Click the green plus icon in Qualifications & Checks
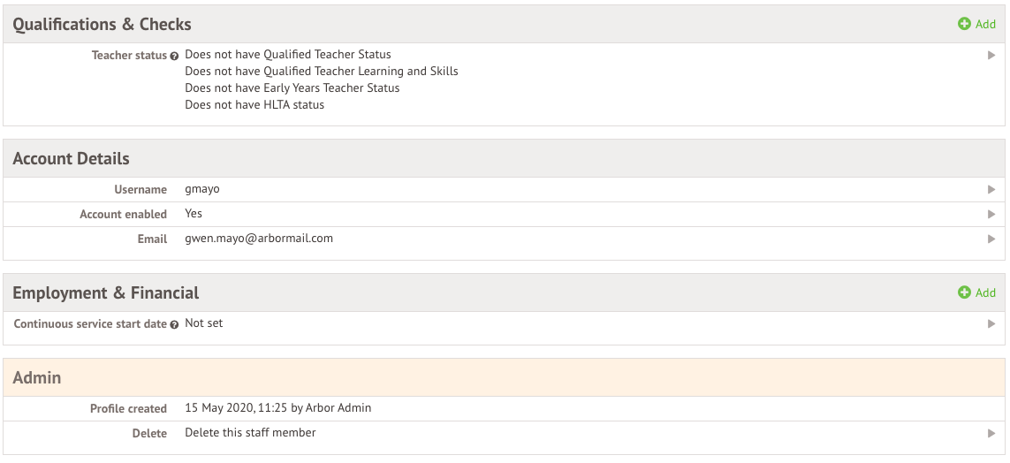The width and height of the screenshot is (1010, 463). point(964,24)
